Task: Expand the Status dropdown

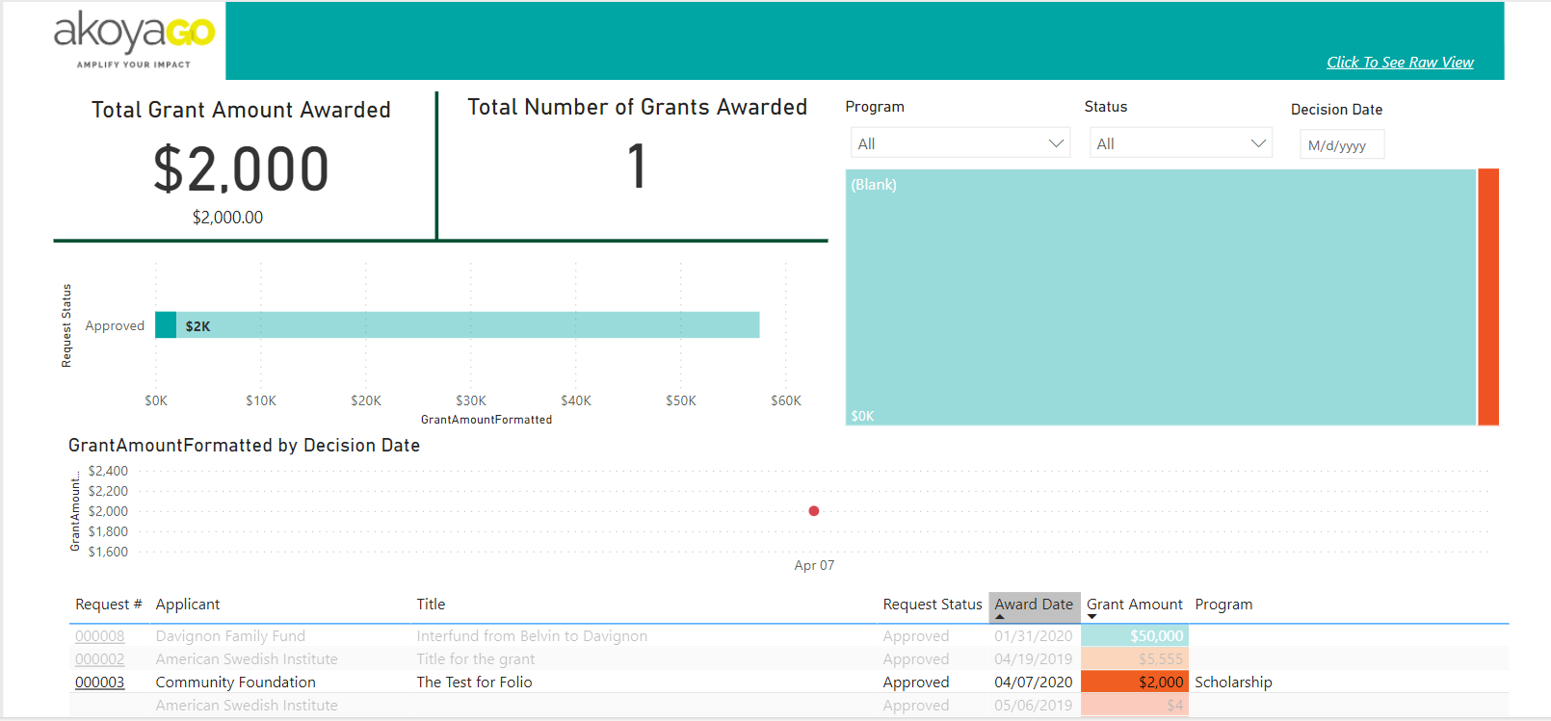Action: tap(1181, 143)
